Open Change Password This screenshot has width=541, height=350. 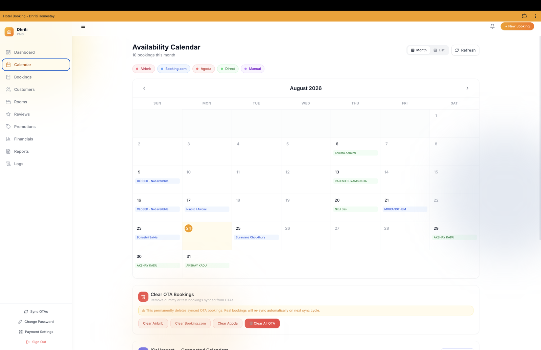click(36, 322)
